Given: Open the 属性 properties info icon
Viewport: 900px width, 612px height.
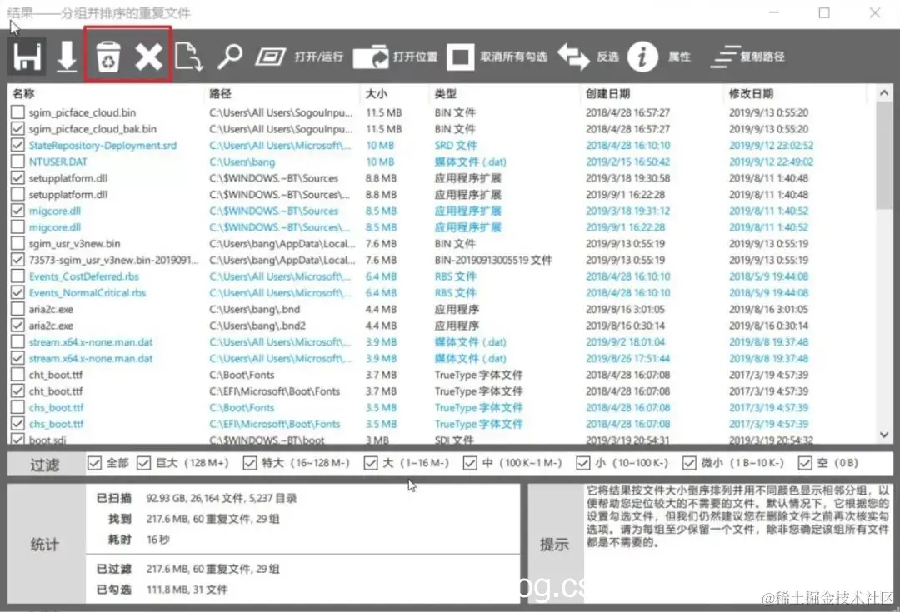Looking at the screenshot, I should [641, 56].
